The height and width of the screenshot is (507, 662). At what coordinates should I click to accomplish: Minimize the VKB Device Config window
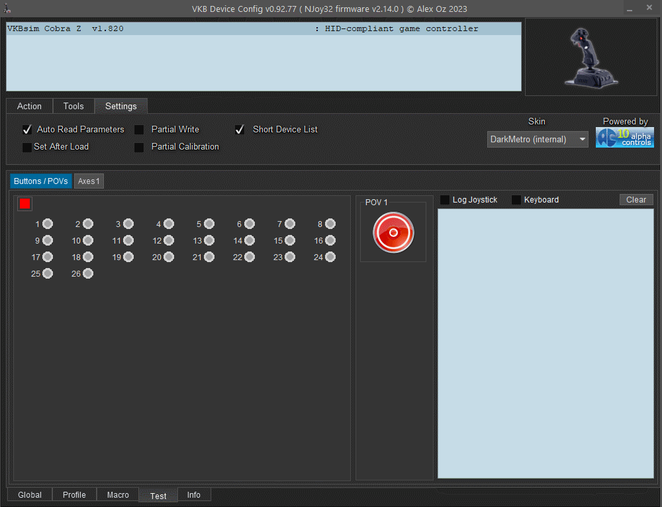pyautogui.click(x=629, y=9)
